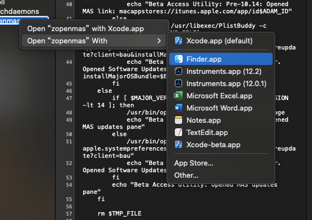Screen dimensions: 312x220
Task: Click the TextEdit.app icon
Action: tap(179, 132)
